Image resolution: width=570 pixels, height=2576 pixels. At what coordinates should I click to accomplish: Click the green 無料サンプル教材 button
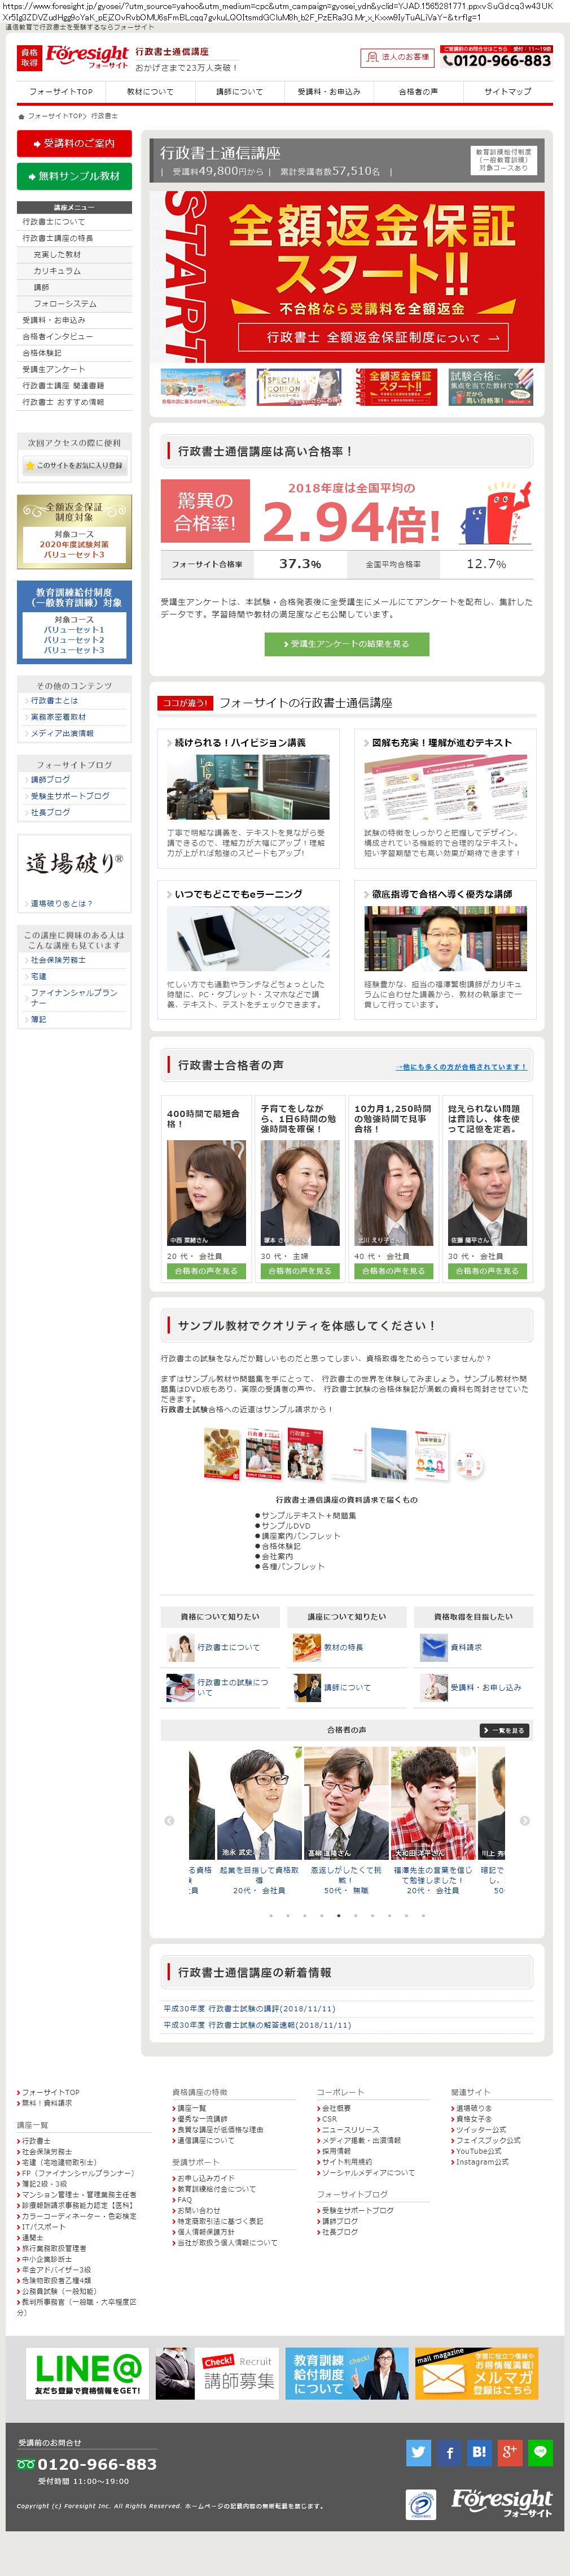coord(74,176)
